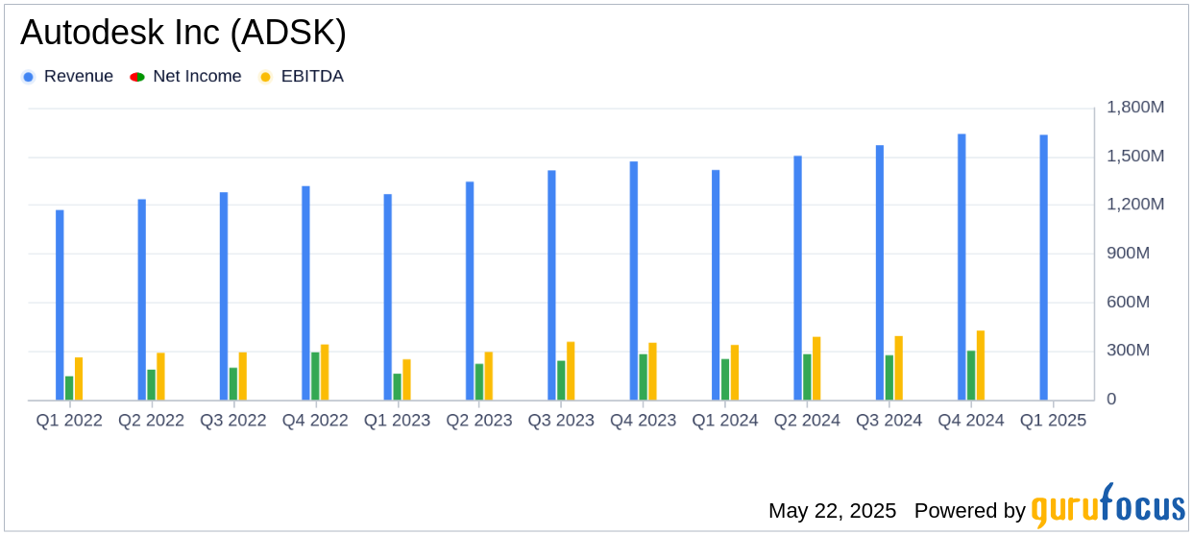Click the 1,800M y-axis value
Viewport: 1193px width, 535px height.
point(1135,108)
